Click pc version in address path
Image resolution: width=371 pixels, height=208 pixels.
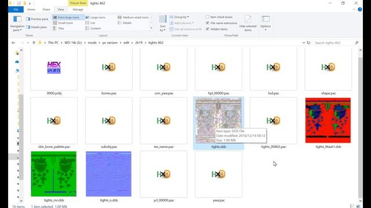pyautogui.click(x=110, y=43)
